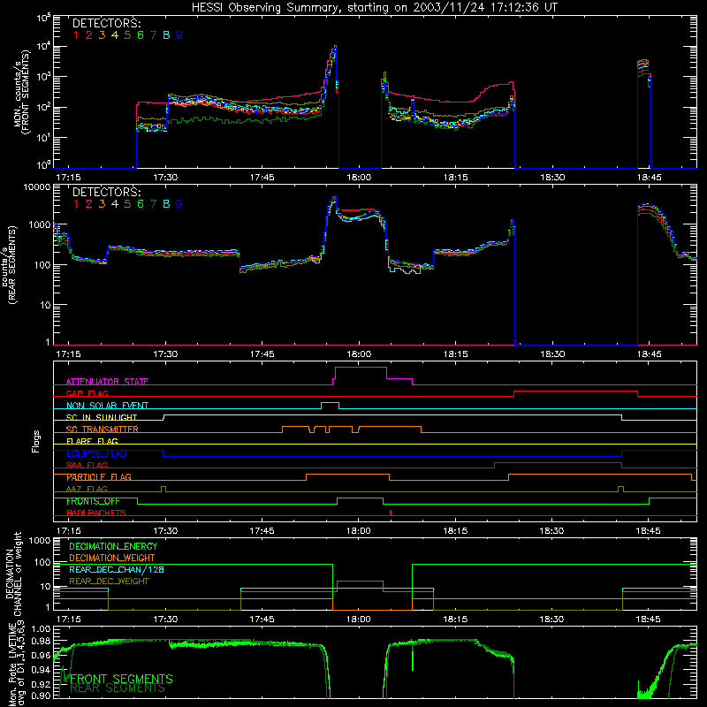Click the DECIMATION_ENERGY legend entry
The height and width of the screenshot is (707, 707).
coord(113,546)
